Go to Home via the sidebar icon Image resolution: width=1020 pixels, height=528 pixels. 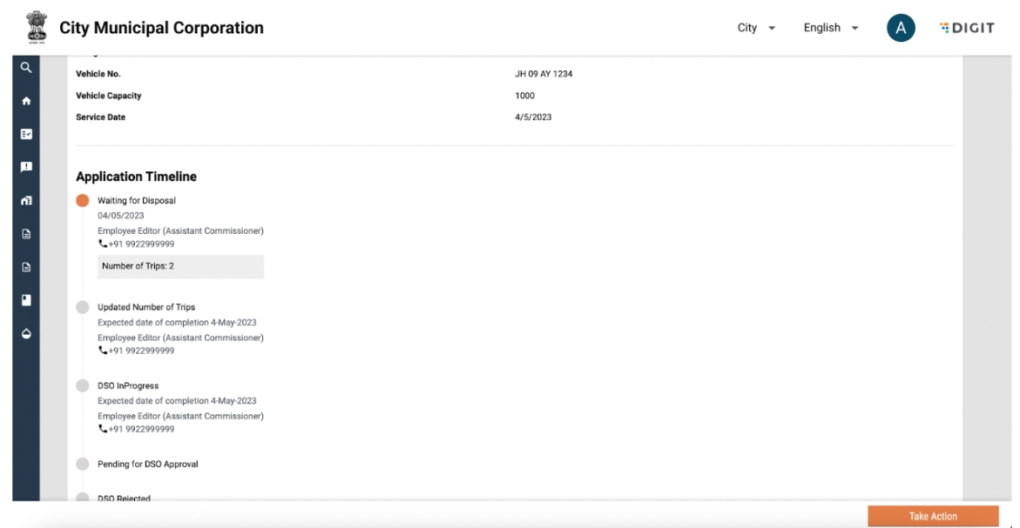[x=26, y=101]
